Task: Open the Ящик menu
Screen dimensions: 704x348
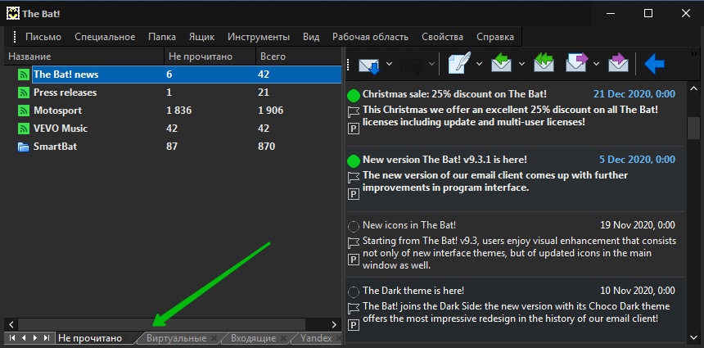Action: (x=201, y=37)
